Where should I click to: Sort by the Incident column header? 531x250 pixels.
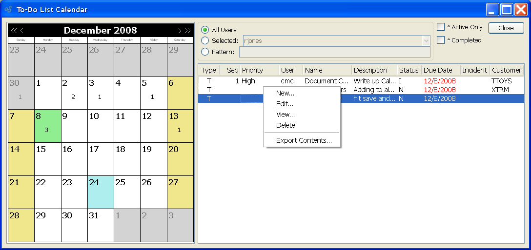click(475, 70)
